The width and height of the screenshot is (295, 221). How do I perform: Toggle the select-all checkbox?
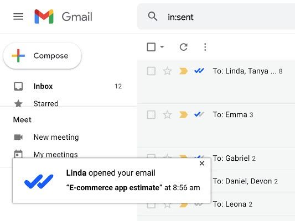[x=151, y=47]
